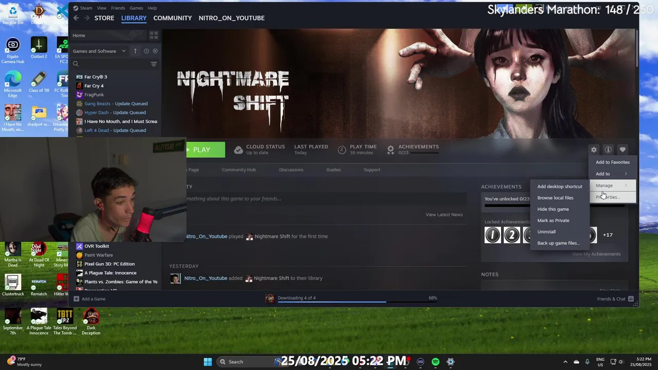Select OVR Toolkit in library list
Screen dimensions: 658x370
[x=97, y=246]
